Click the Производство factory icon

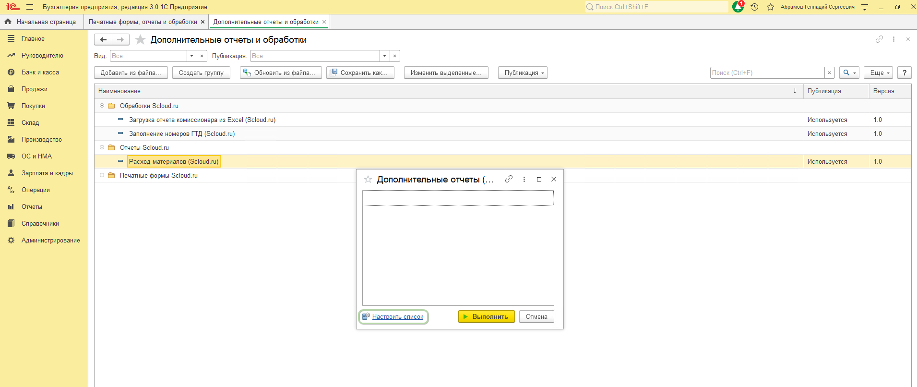11,139
